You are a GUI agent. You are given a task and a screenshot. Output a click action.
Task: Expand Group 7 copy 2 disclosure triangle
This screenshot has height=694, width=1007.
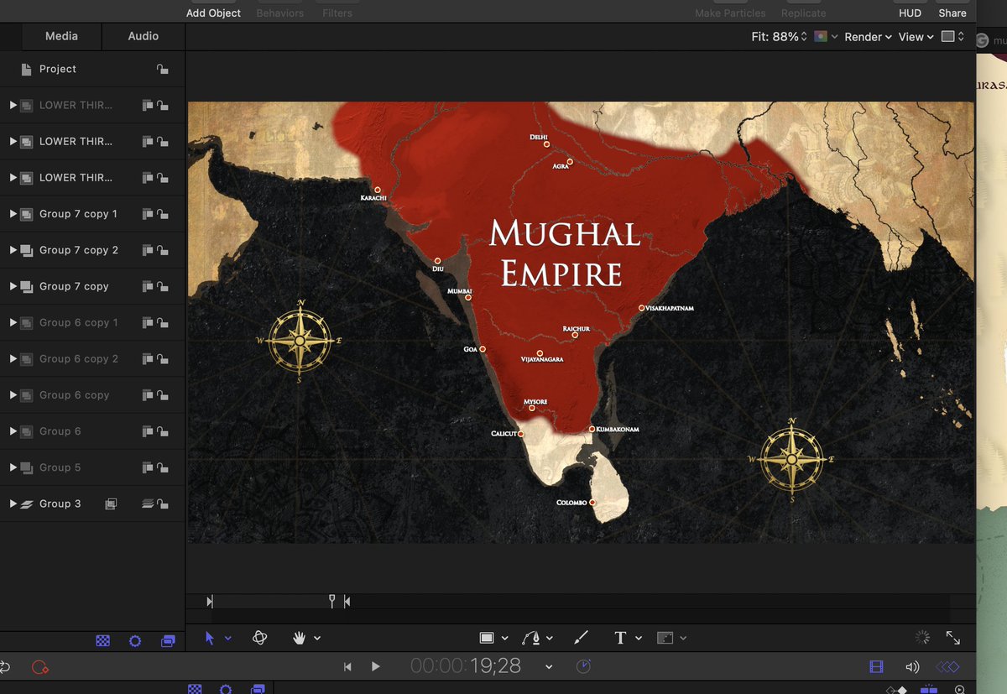click(13, 250)
